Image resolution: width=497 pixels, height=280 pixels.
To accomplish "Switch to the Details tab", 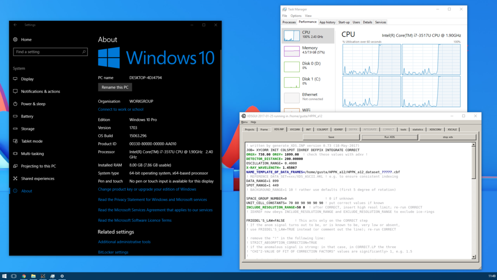I will point(367,22).
